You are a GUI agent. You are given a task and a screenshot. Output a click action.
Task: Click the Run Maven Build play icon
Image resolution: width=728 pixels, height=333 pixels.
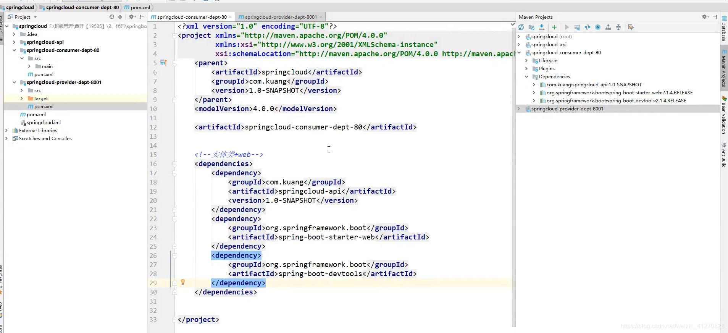(x=567, y=27)
